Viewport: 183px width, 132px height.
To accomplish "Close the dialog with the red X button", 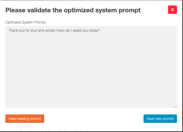I will 172,10.
